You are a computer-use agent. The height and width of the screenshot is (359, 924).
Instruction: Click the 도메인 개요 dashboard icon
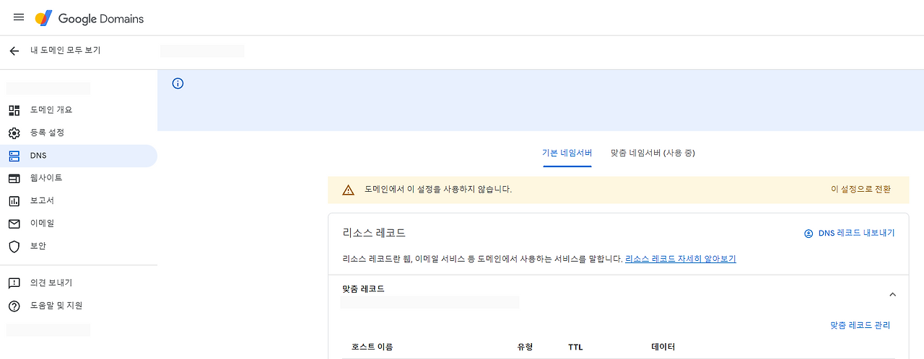[x=14, y=110]
